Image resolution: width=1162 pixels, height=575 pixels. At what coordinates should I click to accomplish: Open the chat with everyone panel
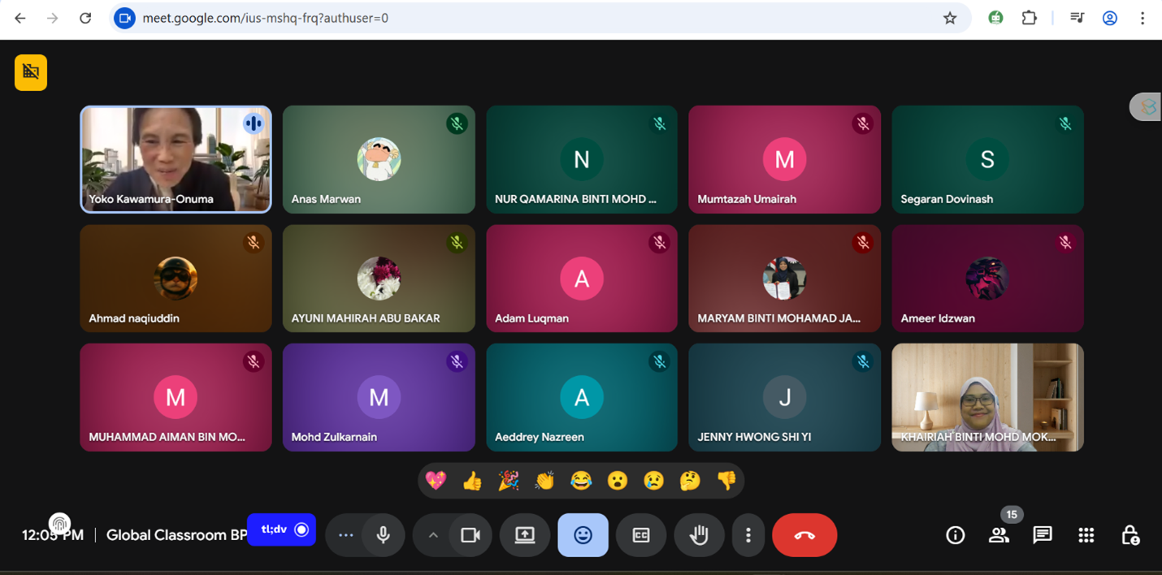tap(1042, 535)
